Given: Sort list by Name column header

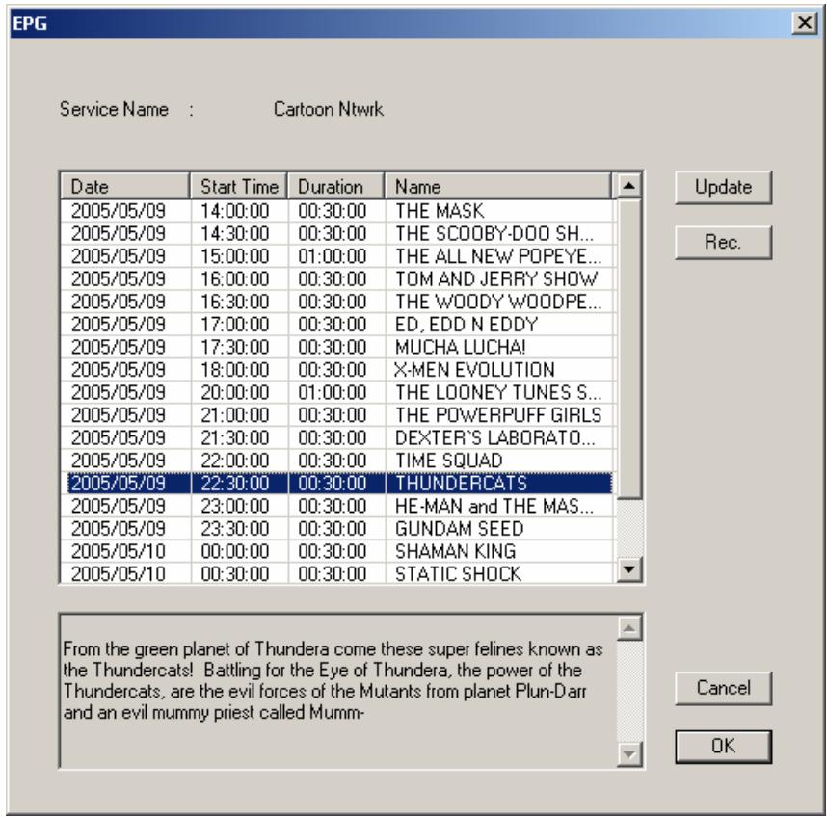Looking at the screenshot, I should 498,187.
